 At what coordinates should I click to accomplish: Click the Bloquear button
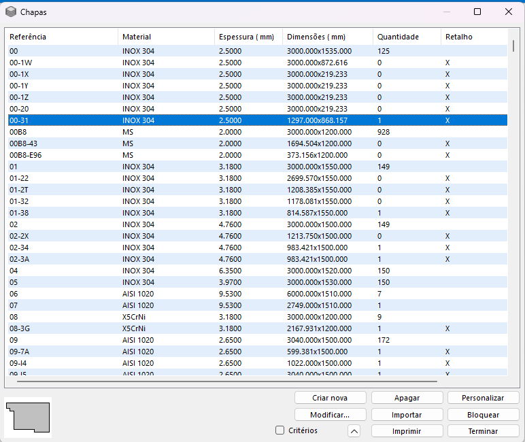coord(483,415)
